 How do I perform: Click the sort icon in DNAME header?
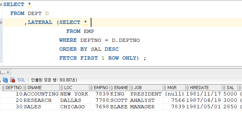tap(25, 88)
